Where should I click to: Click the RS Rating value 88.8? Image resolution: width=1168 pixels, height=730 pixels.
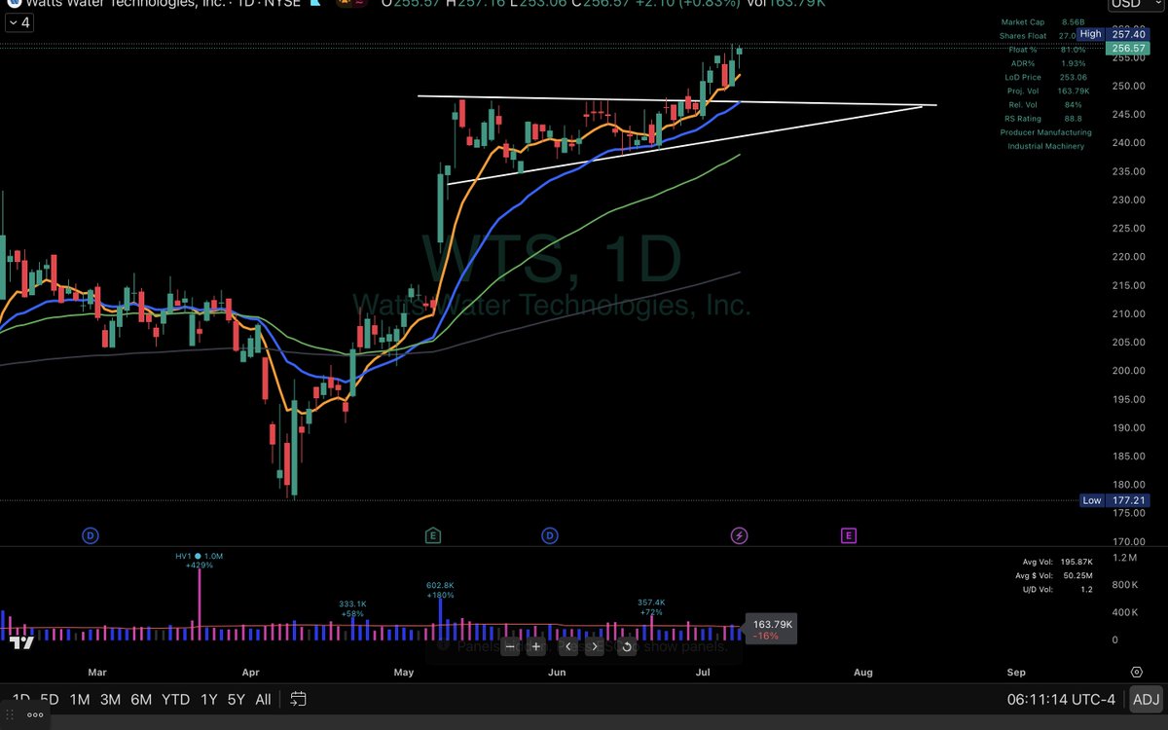coord(1072,119)
